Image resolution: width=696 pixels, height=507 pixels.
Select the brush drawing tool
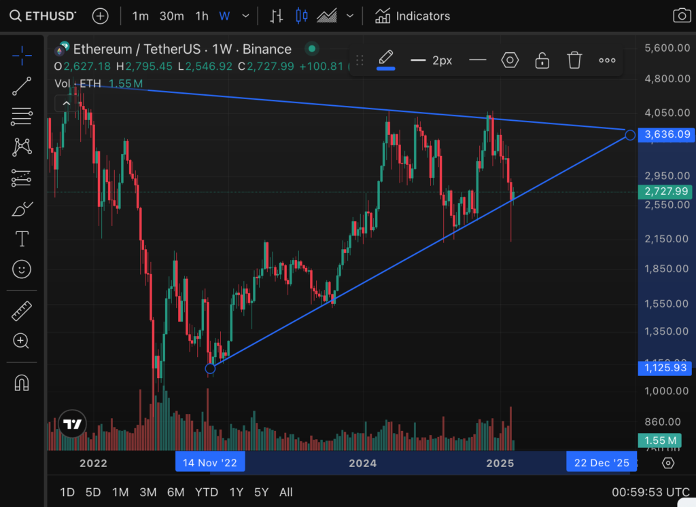click(22, 208)
